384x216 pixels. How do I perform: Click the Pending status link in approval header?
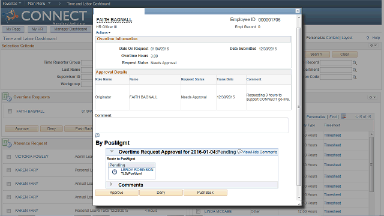pyautogui.click(x=227, y=152)
